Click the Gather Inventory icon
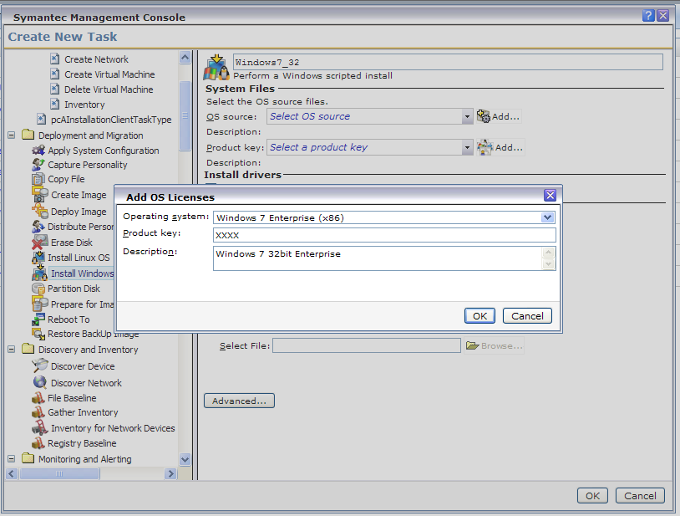Viewport: 680px width, 516px height. tap(38, 412)
